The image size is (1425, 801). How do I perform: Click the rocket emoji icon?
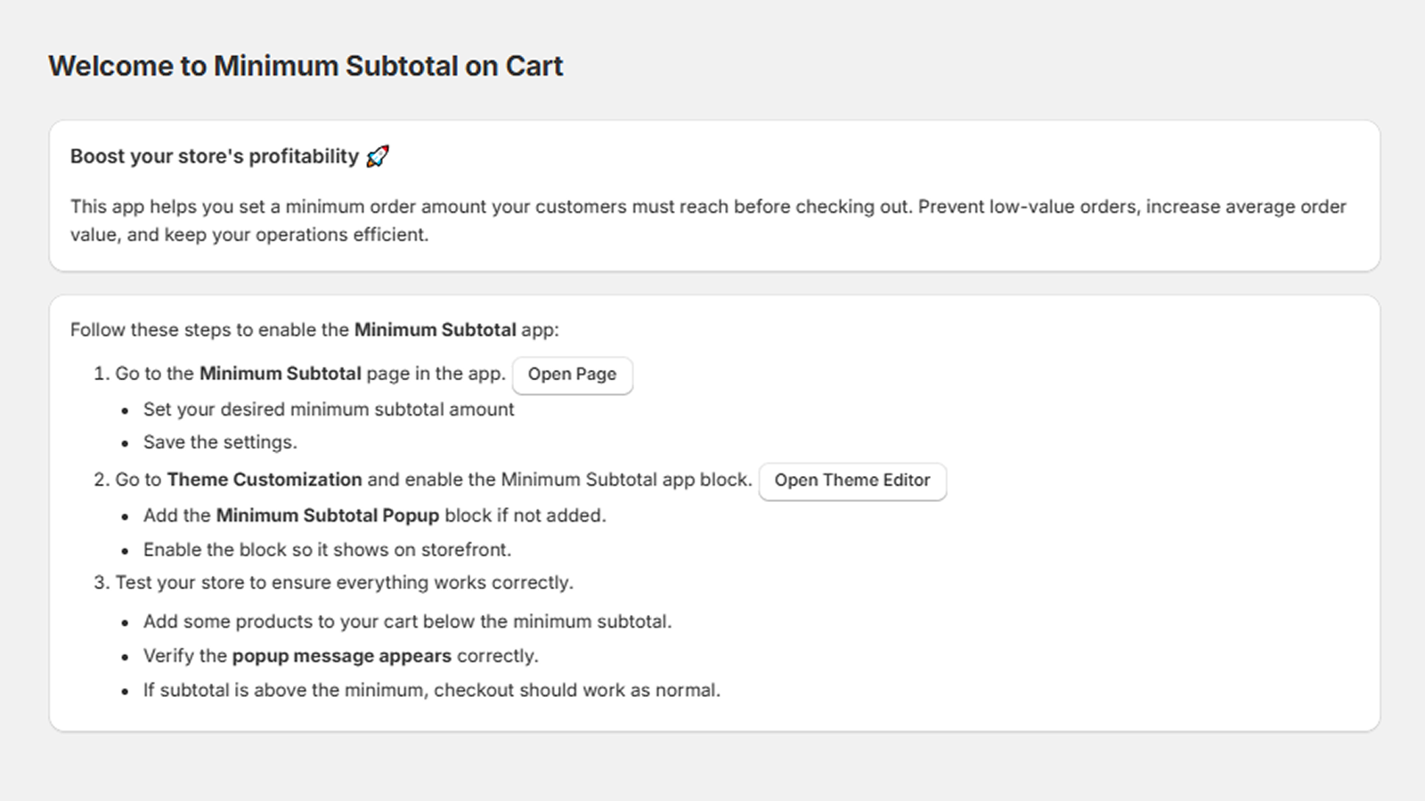click(x=378, y=157)
